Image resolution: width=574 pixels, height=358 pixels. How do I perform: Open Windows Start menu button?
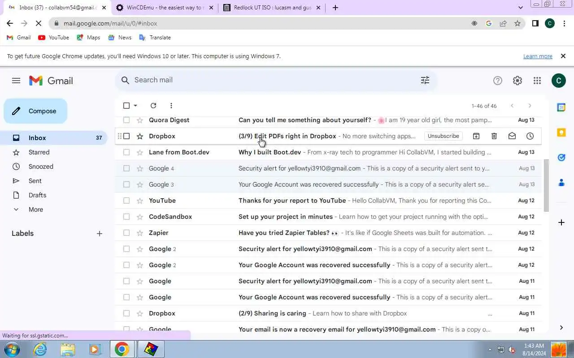pyautogui.click(x=12, y=349)
